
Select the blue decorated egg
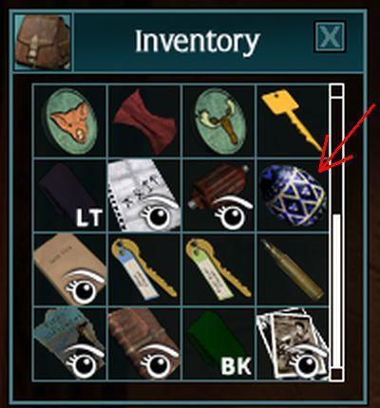(x=293, y=195)
